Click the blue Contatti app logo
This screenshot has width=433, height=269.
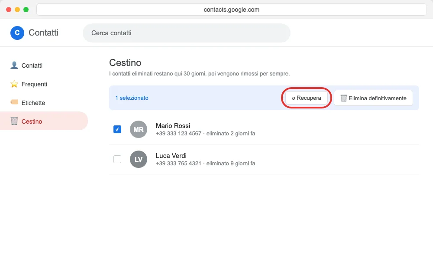click(17, 33)
